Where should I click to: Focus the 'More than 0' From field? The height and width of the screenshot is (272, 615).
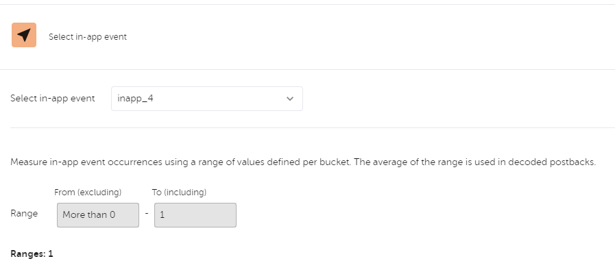click(x=98, y=215)
